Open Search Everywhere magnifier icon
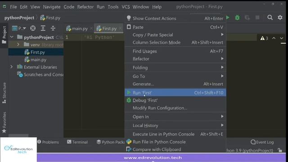This screenshot has height=162, width=288. tap(270, 18)
